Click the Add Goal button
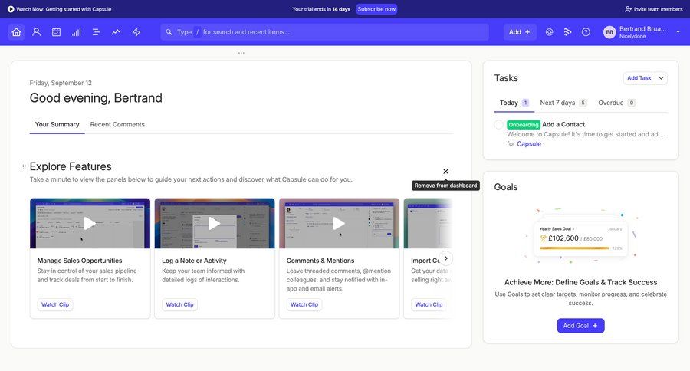This screenshot has height=371, width=690. 580,326
